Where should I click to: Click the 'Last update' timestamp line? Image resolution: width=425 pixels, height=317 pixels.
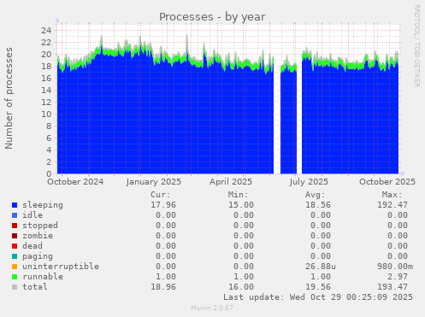318,297
